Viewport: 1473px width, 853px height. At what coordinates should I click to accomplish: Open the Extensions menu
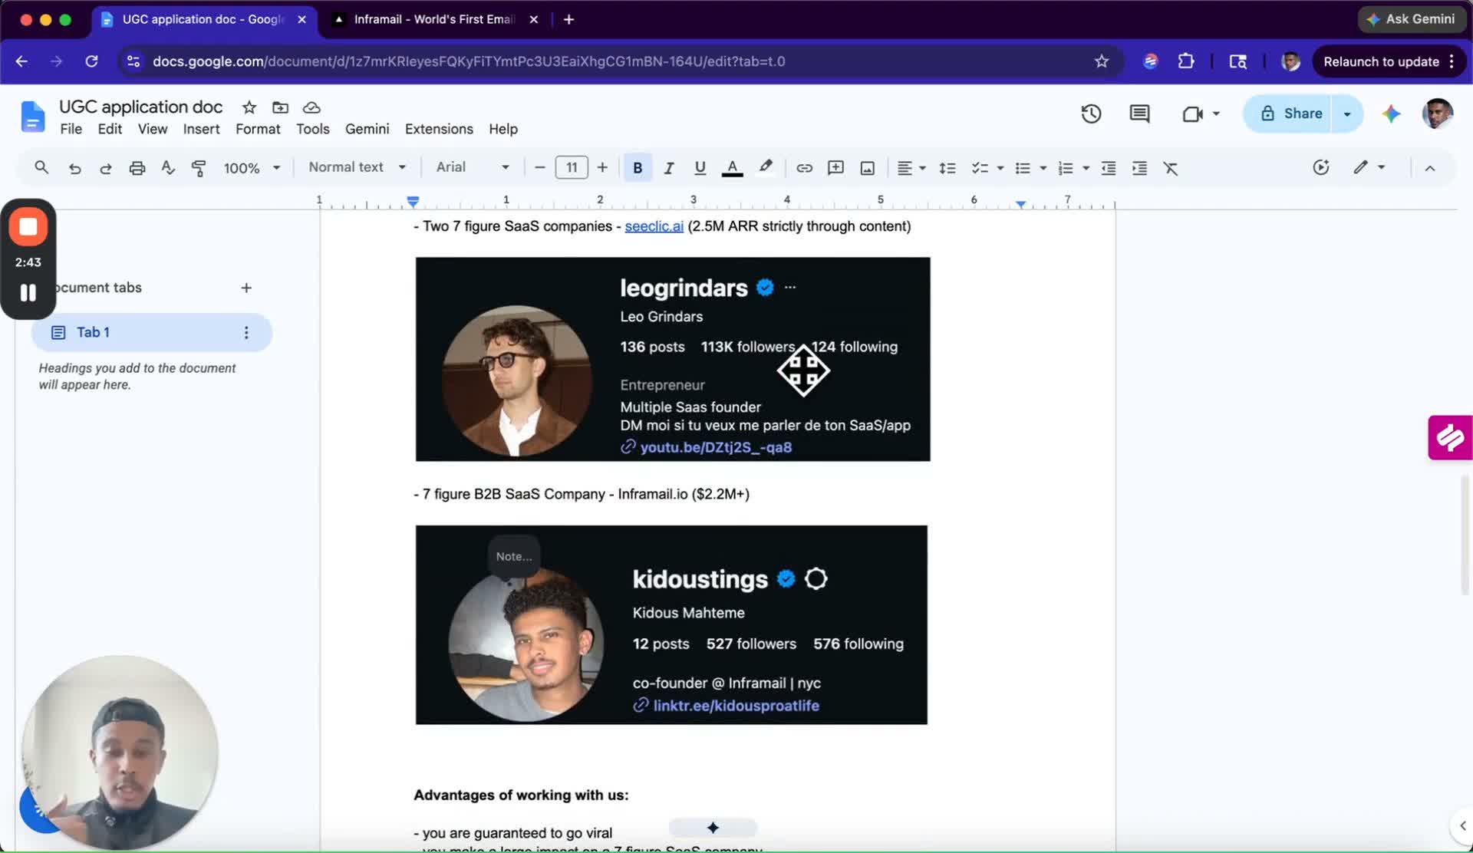click(x=439, y=129)
